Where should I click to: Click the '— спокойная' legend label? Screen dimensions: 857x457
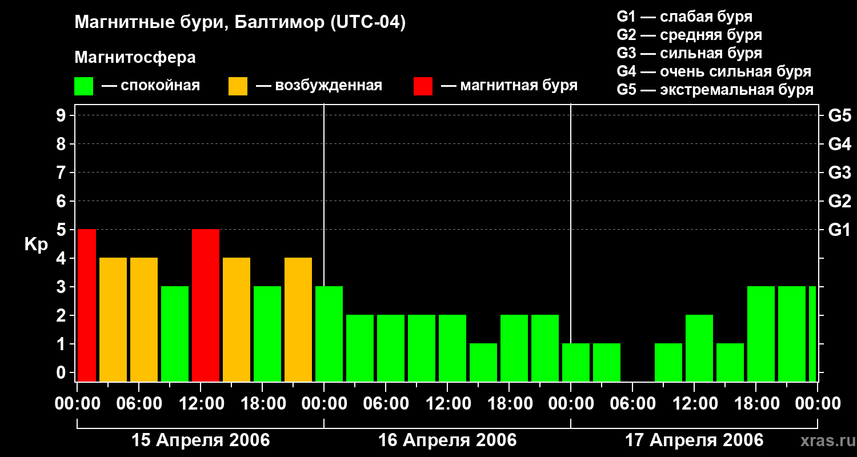pyautogui.click(x=151, y=86)
